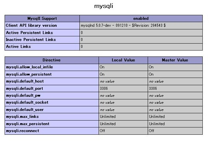Click the Inactive Persistent Links row label

pos(31,40)
